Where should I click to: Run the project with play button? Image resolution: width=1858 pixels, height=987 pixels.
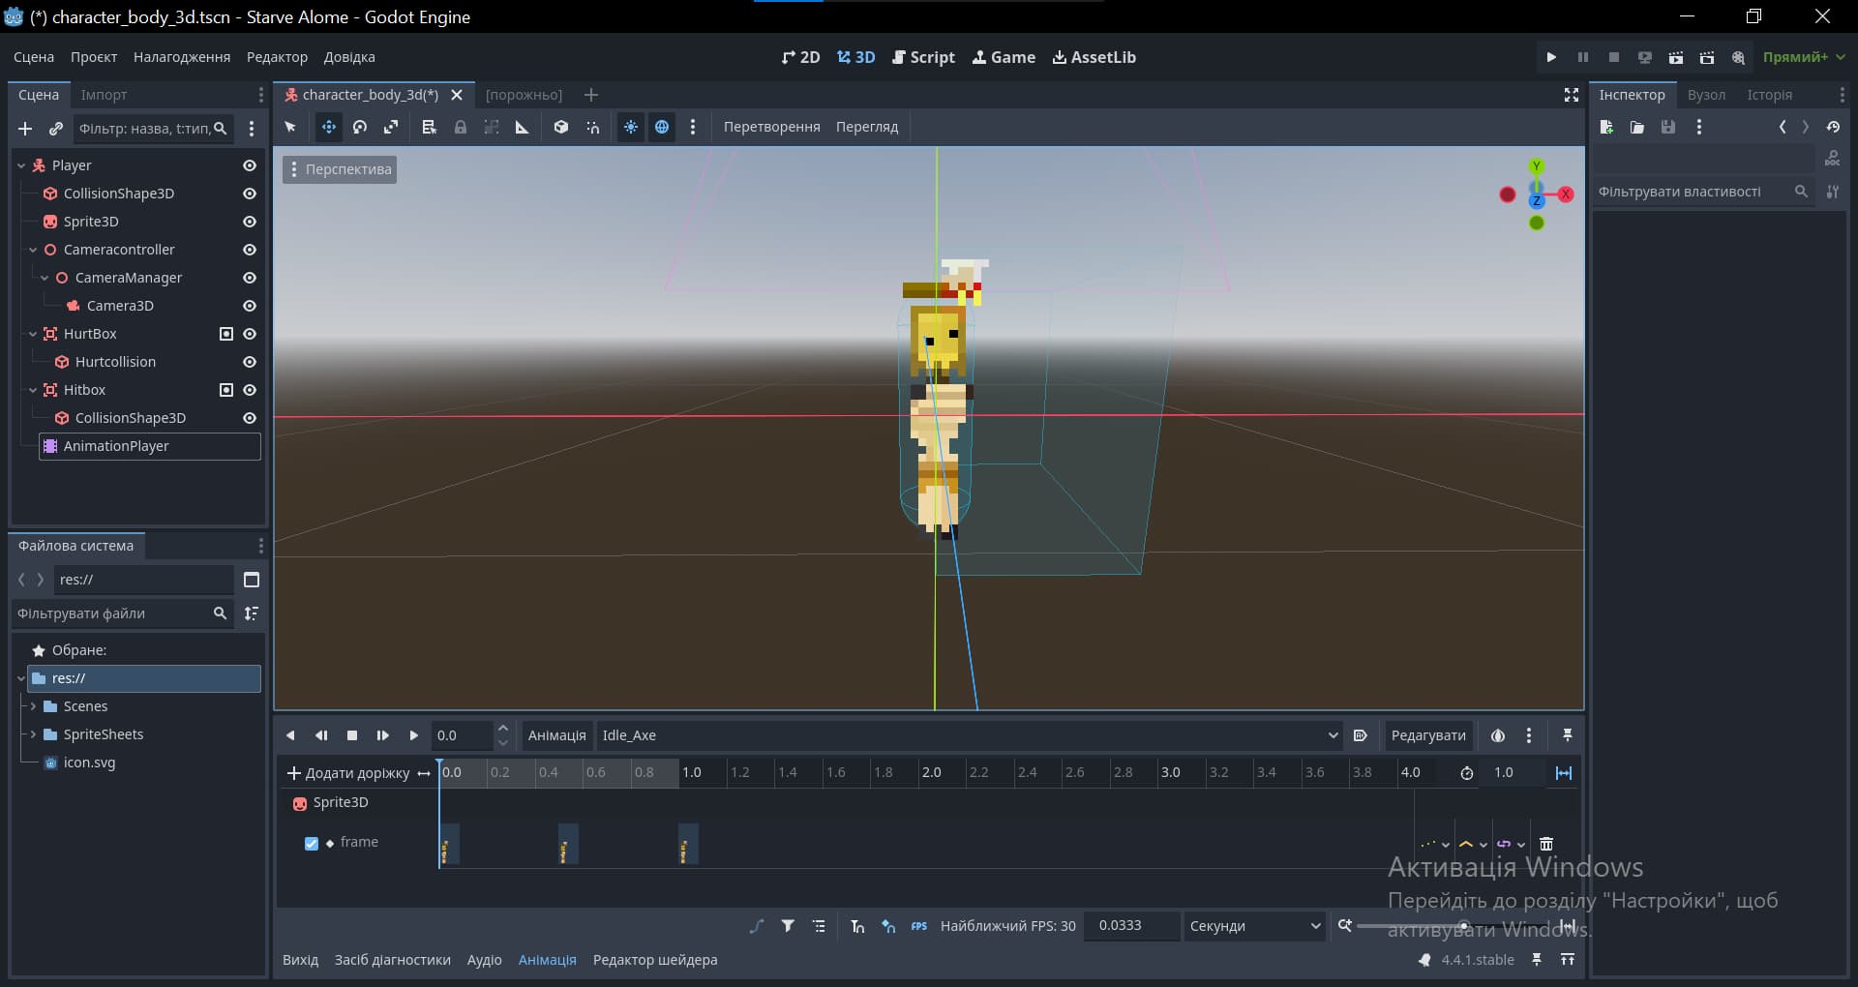coord(1551,57)
